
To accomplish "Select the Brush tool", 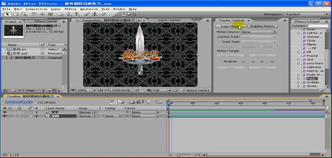I will click(x=87, y=14).
